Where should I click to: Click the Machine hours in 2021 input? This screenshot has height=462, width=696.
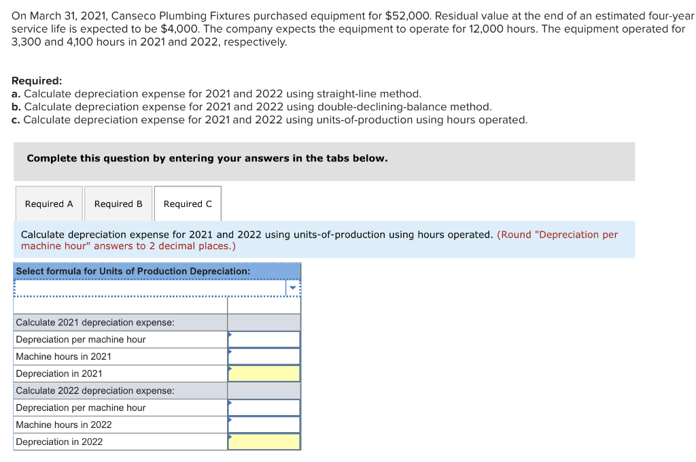[264, 357]
